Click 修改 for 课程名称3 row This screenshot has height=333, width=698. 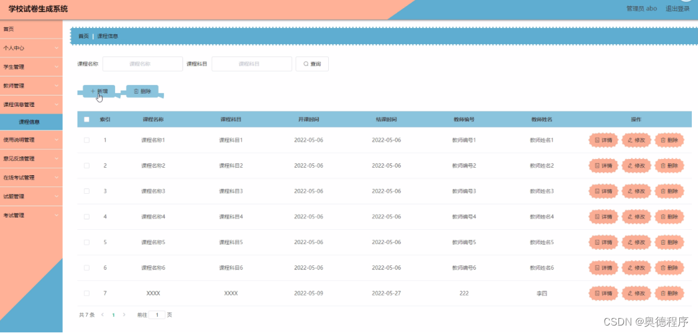(636, 191)
